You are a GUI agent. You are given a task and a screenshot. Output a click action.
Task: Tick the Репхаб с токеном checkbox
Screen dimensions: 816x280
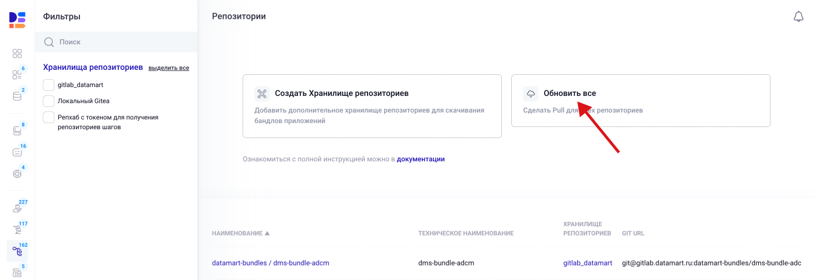49,117
